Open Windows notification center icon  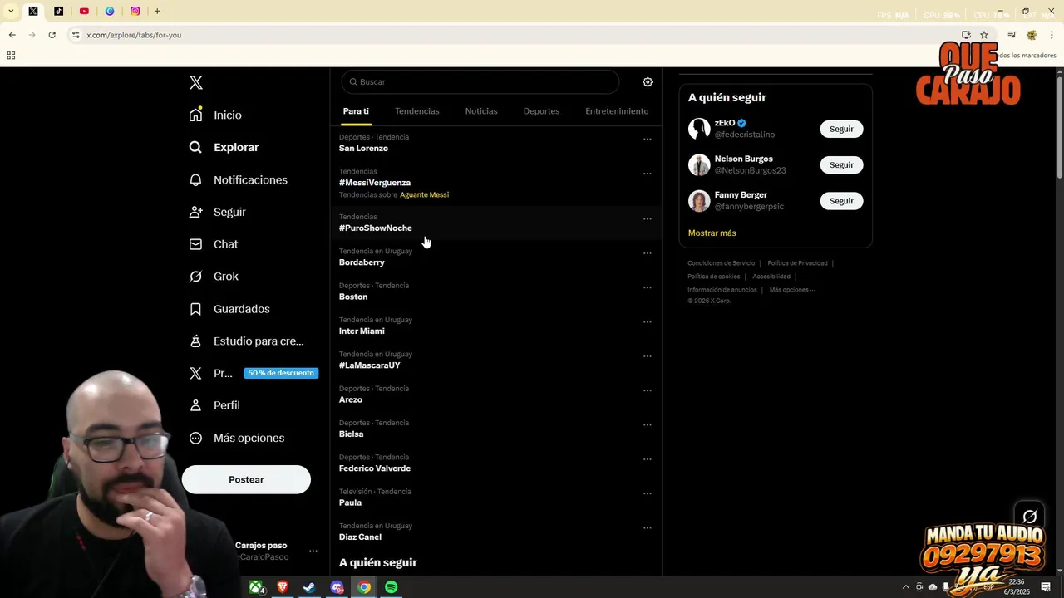[x=1046, y=587]
